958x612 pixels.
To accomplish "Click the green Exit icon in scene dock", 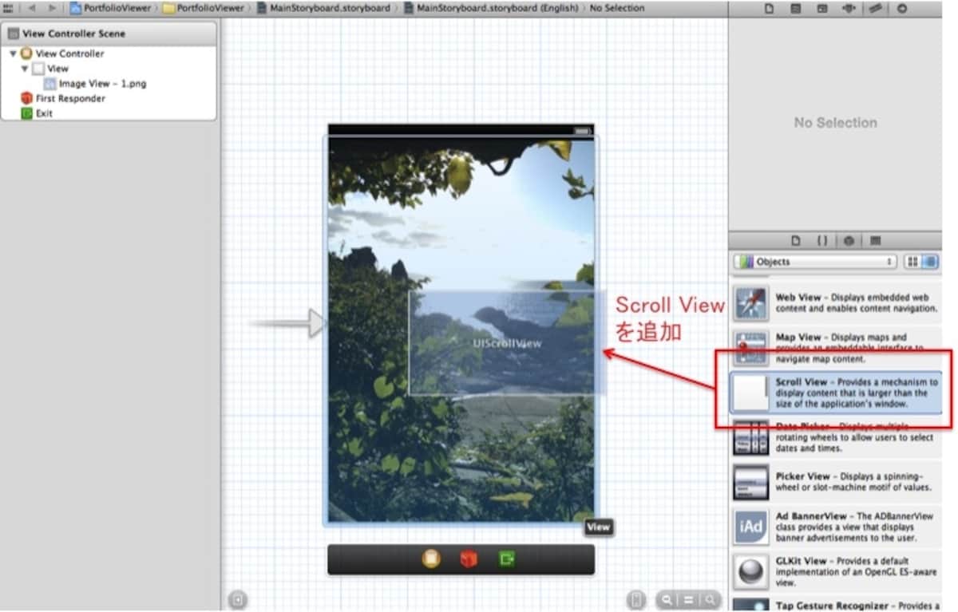I will tap(506, 559).
